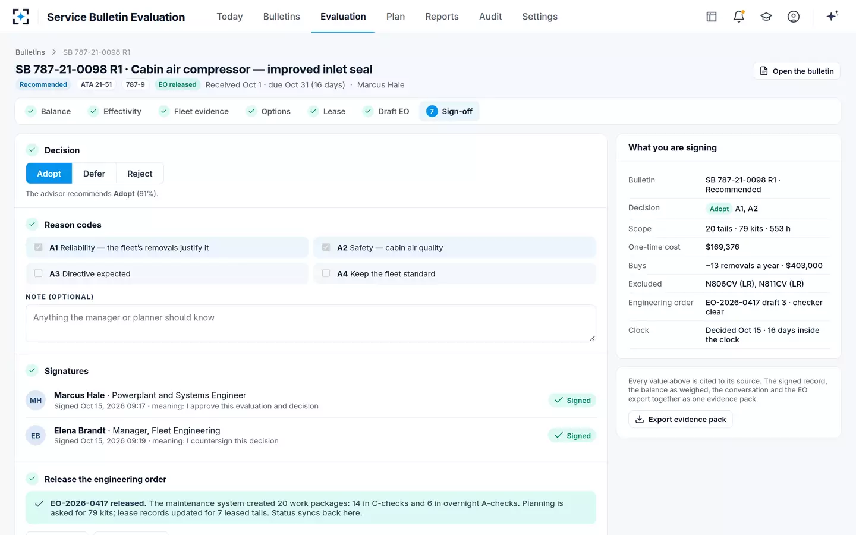Click the EB avatar for Elena Brandt
The height and width of the screenshot is (535, 856).
pyautogui.click(x=36, y=436)
